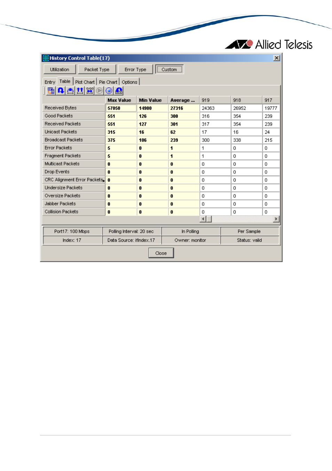Click the Average column header
The height and width of the screenshot is (471, 332).
pos(183,100)
